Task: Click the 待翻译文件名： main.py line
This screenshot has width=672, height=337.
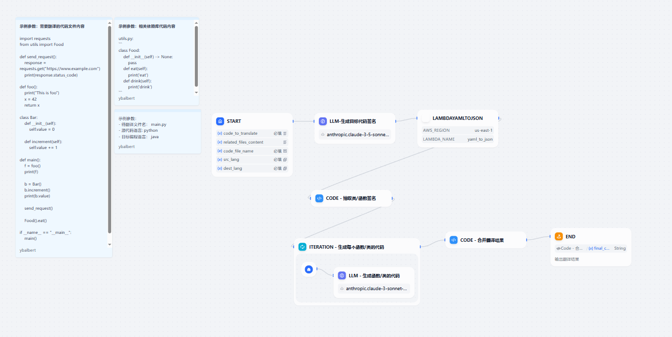Action: pyautogui.click(x=142, y=125)
